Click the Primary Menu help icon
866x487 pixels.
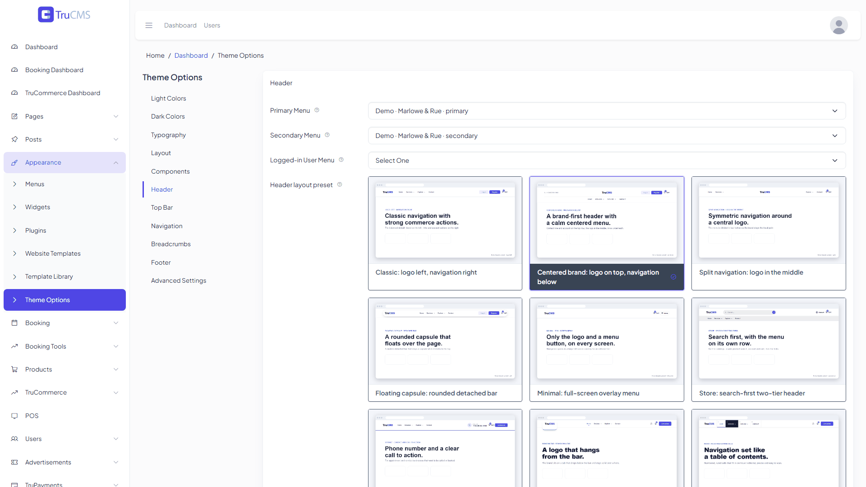pyautogui.click(x=317, y=110)
